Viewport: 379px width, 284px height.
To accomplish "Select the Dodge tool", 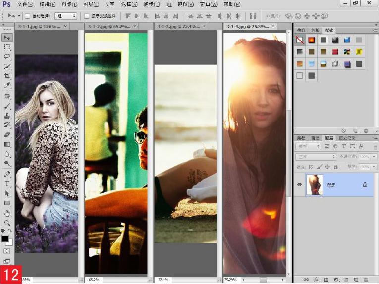I will click(x=7, y=163).
